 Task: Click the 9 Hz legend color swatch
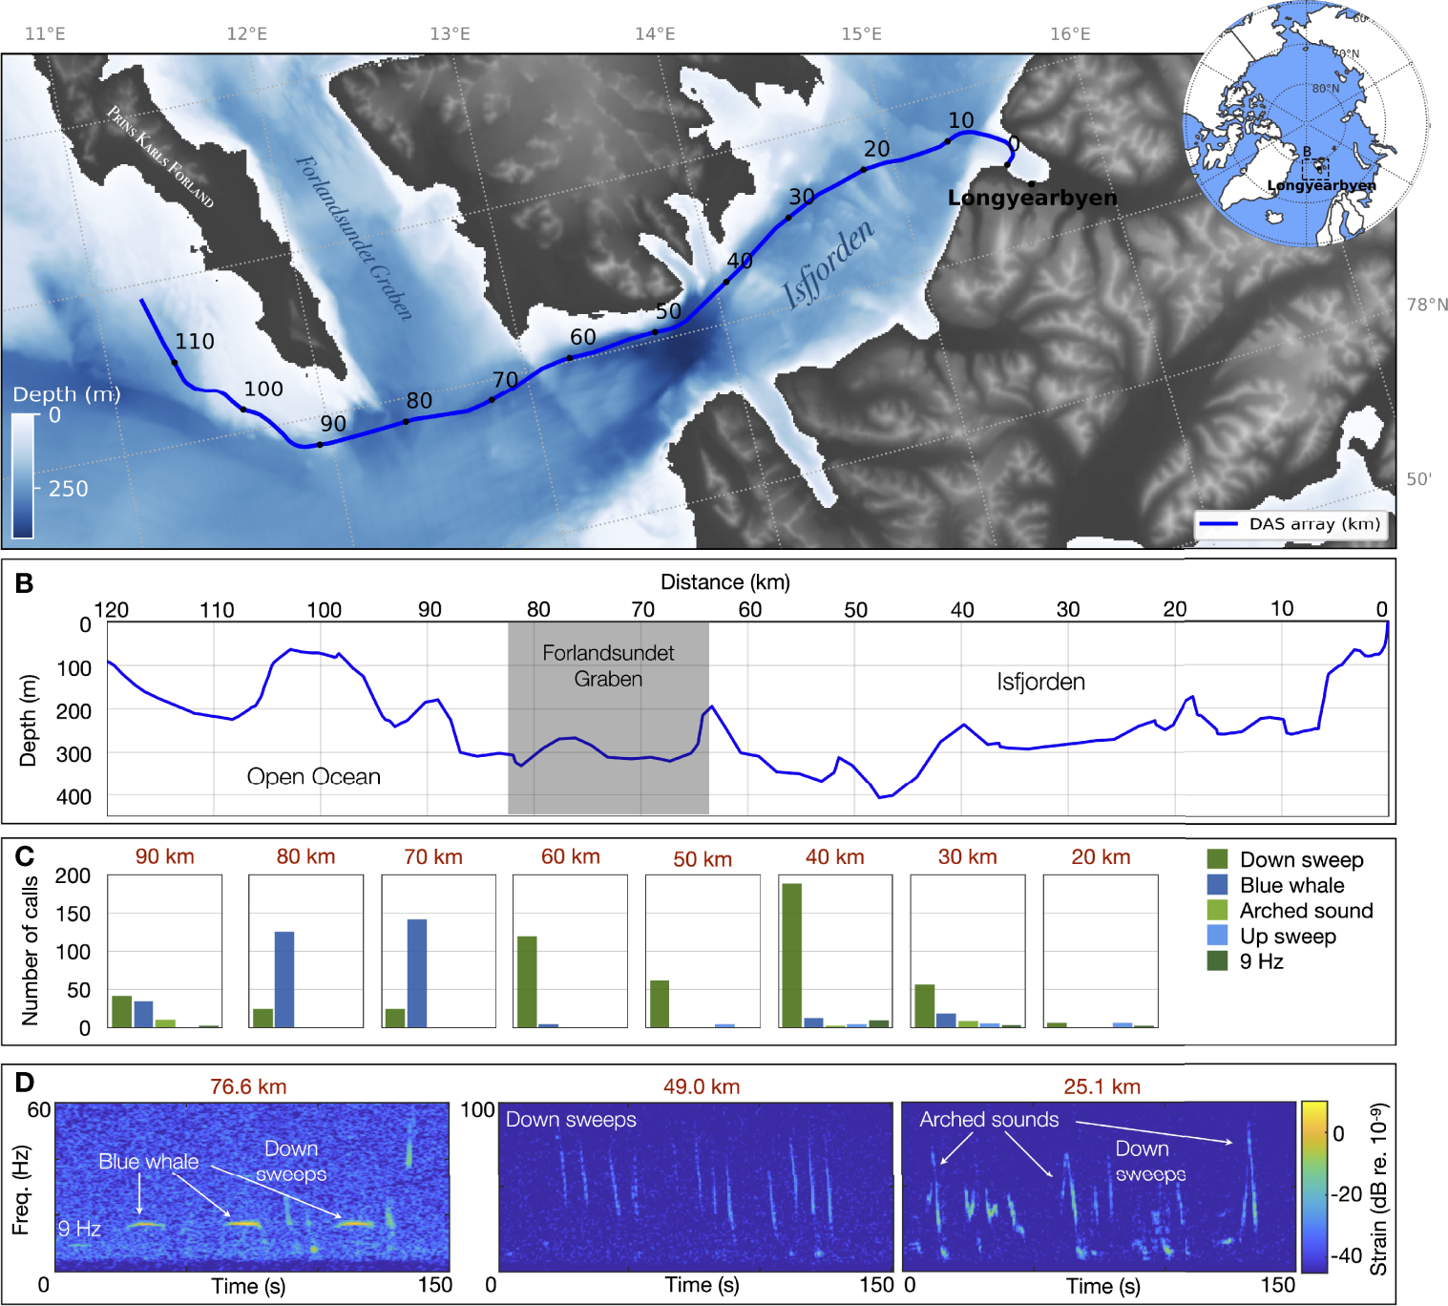pyautogui.click(x=1217, y=961)
